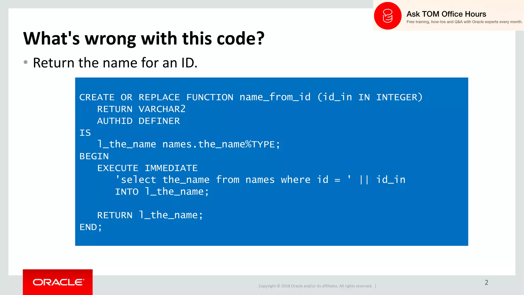Click the Oracle copyright footer text
This screenshot has width=524, height=295.
(x=315, y=286)
